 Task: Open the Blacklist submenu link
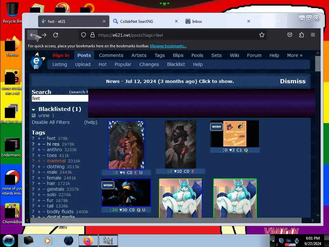pos(176,64)
